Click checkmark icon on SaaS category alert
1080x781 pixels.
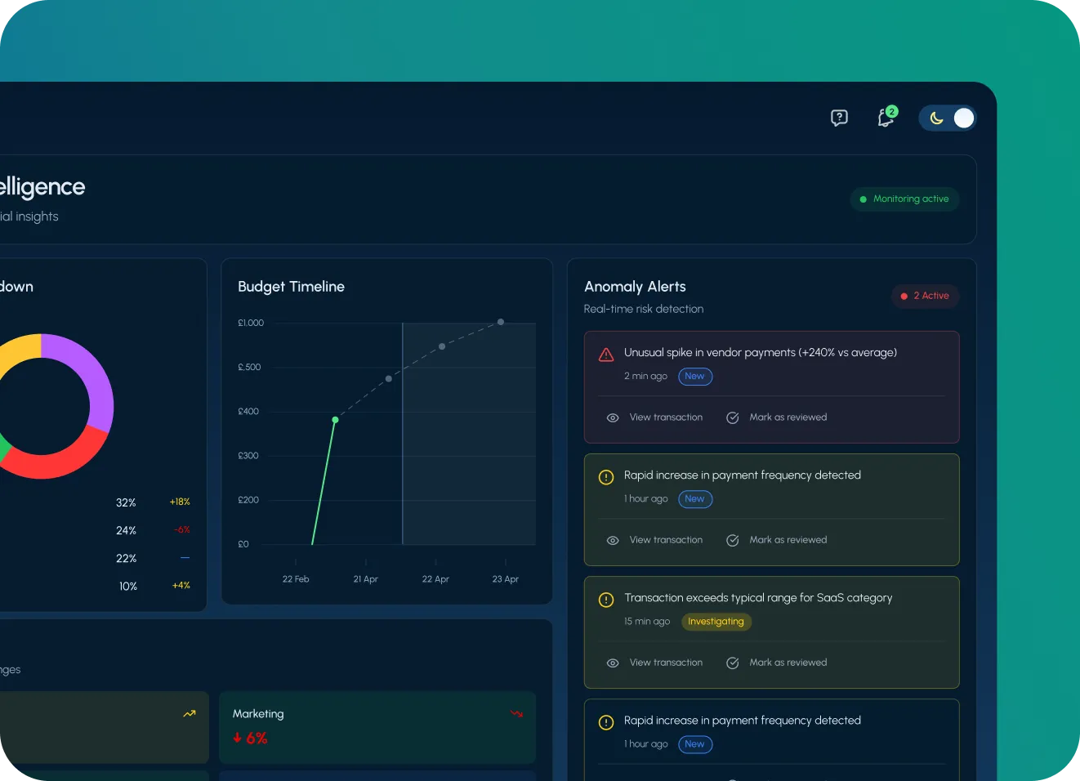pos(733,663)
